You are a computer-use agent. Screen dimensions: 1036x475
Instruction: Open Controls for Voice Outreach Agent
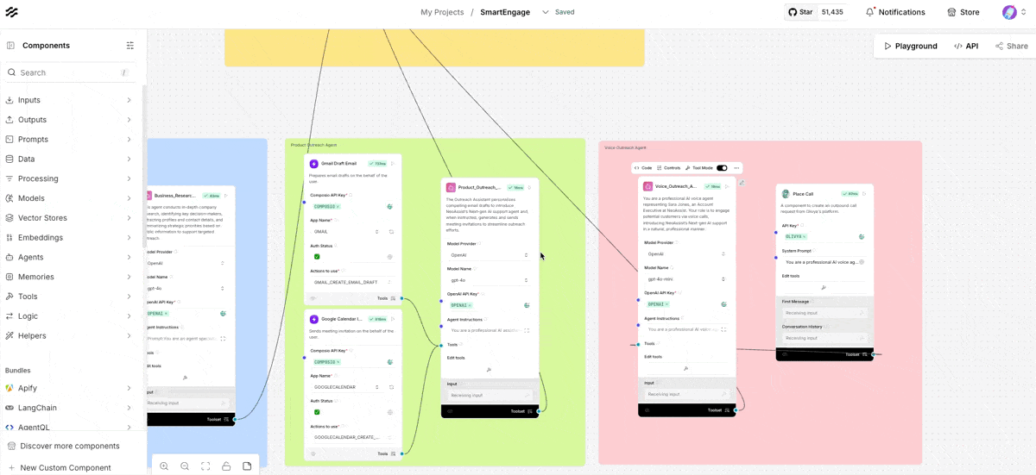[669, 168]
